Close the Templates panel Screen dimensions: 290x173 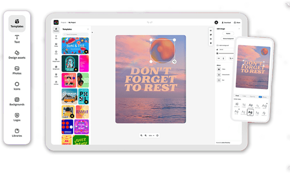[88, 29]
